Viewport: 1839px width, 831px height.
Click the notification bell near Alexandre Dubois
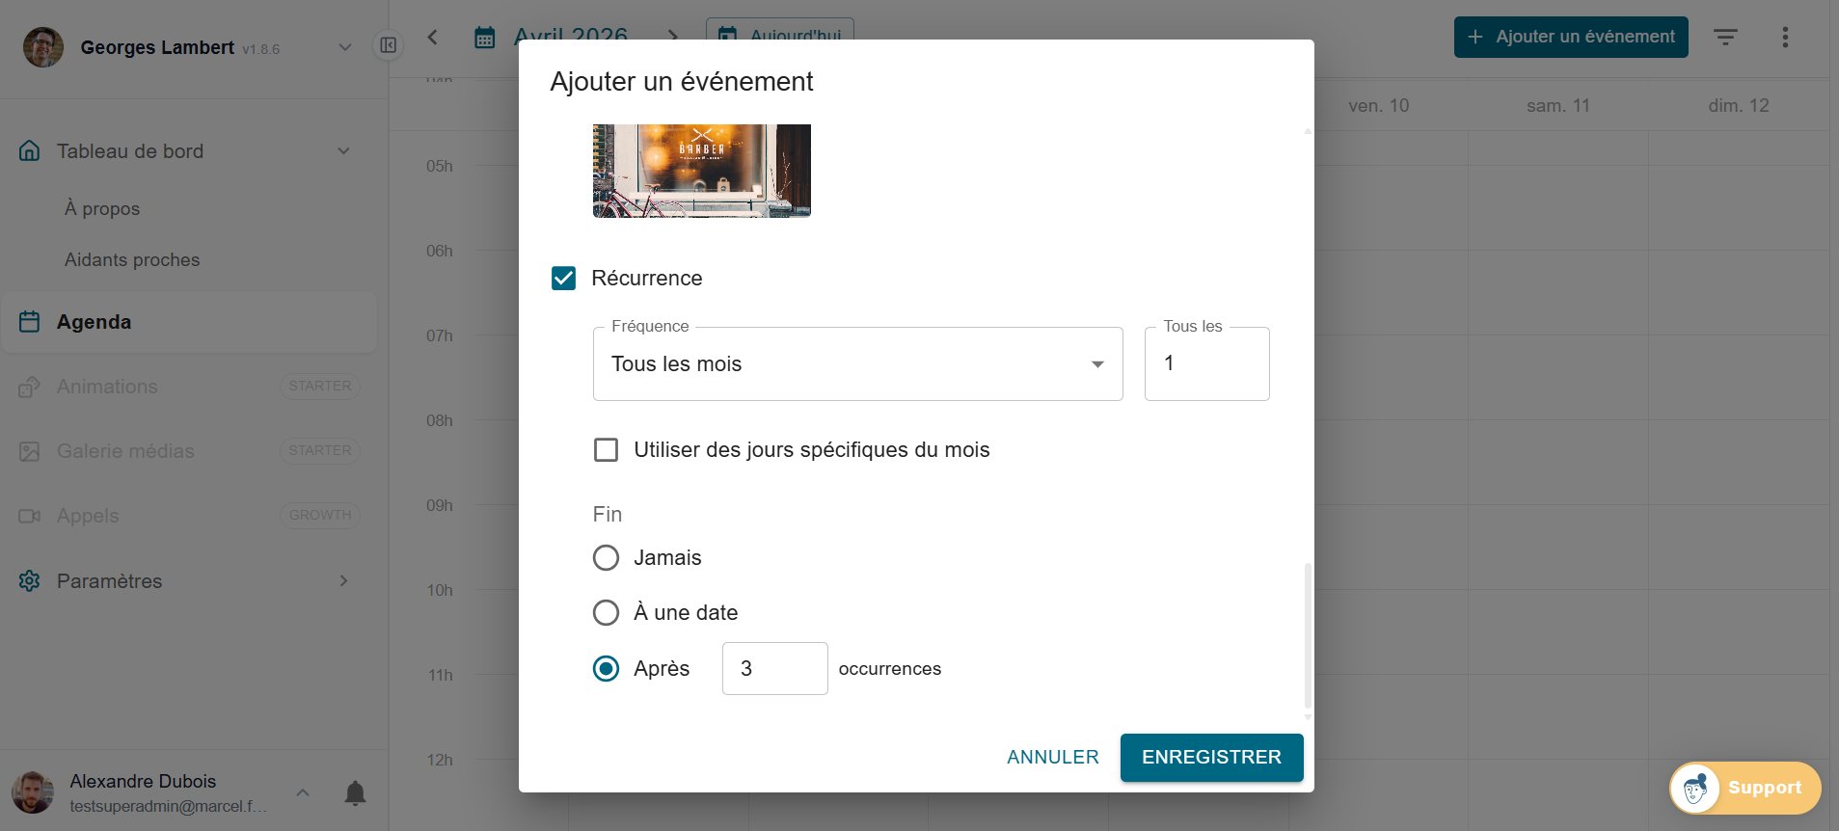[354, 792]
